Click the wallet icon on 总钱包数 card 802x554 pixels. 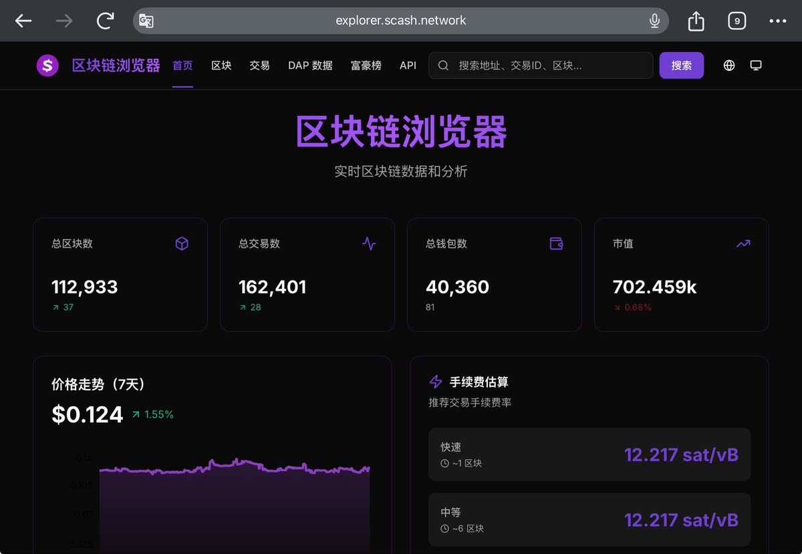click(556, 244)
